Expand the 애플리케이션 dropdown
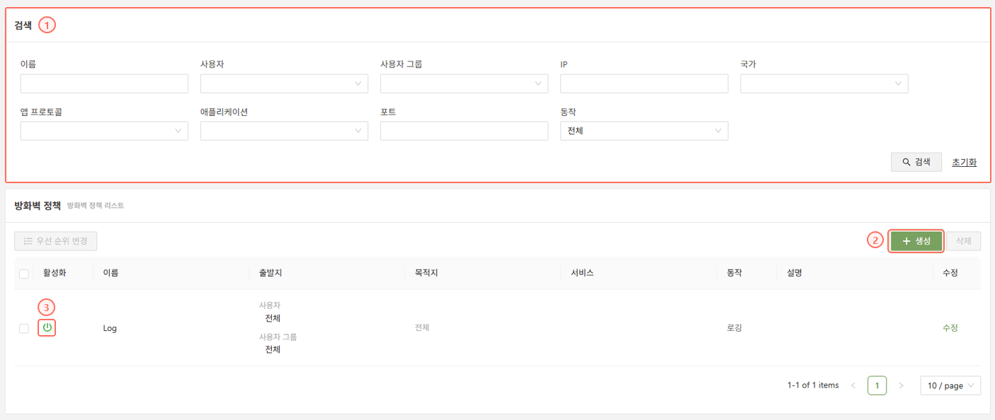 pos(284,132)
